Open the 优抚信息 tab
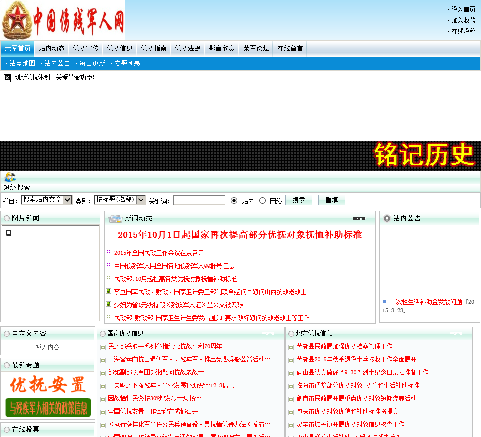The width and height of the screenshot is (481, 437). point(120,48)
